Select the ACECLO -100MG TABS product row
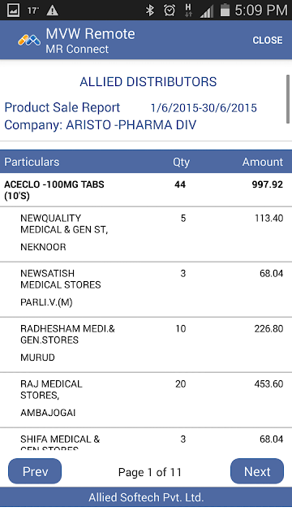 pyautogui.click(x=146, y=190)
